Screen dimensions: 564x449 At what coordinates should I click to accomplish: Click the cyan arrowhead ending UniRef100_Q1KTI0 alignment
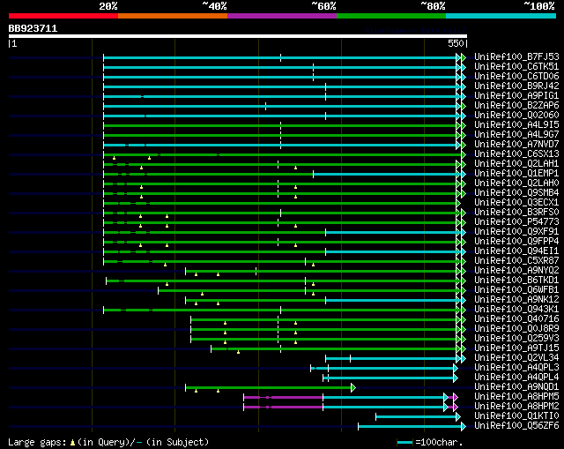pos(458,417)
